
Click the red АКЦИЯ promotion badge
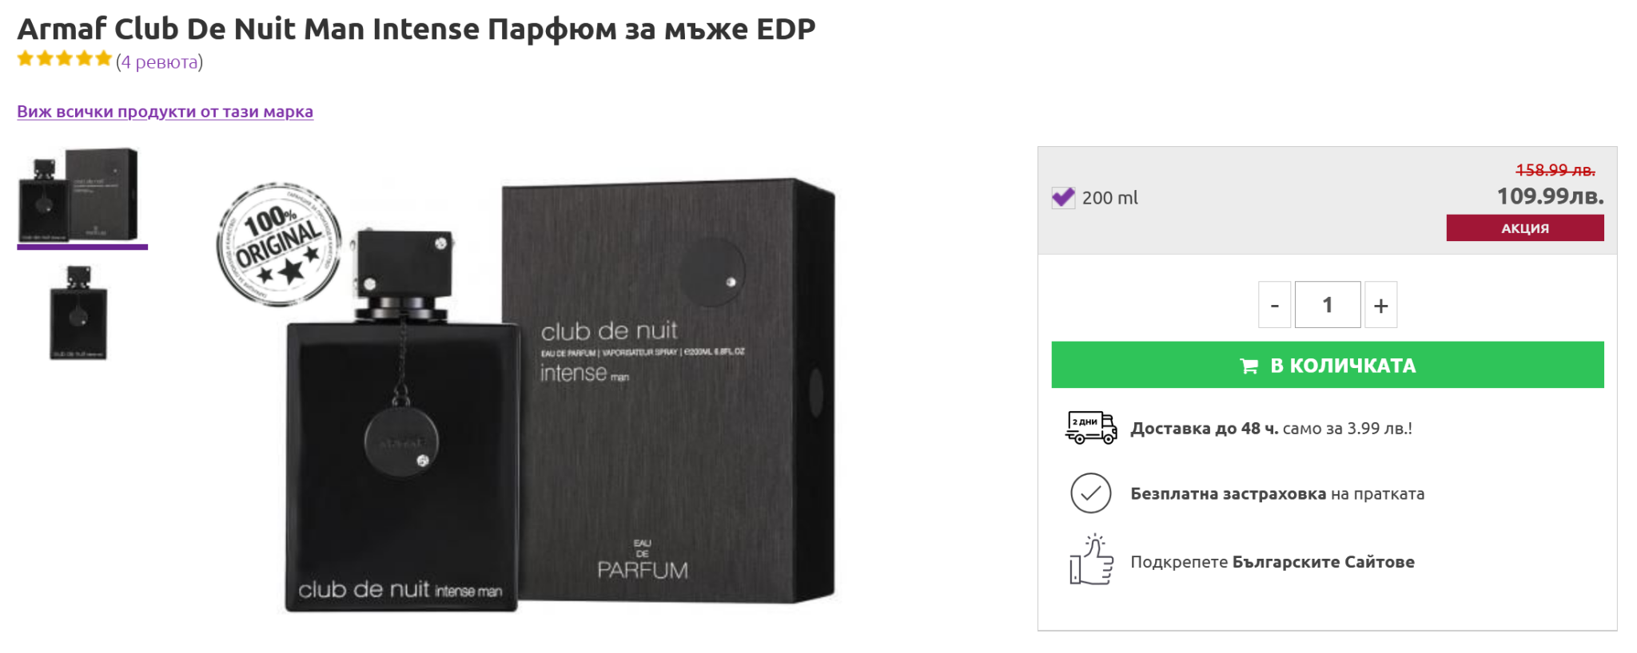pos(1524,228)
